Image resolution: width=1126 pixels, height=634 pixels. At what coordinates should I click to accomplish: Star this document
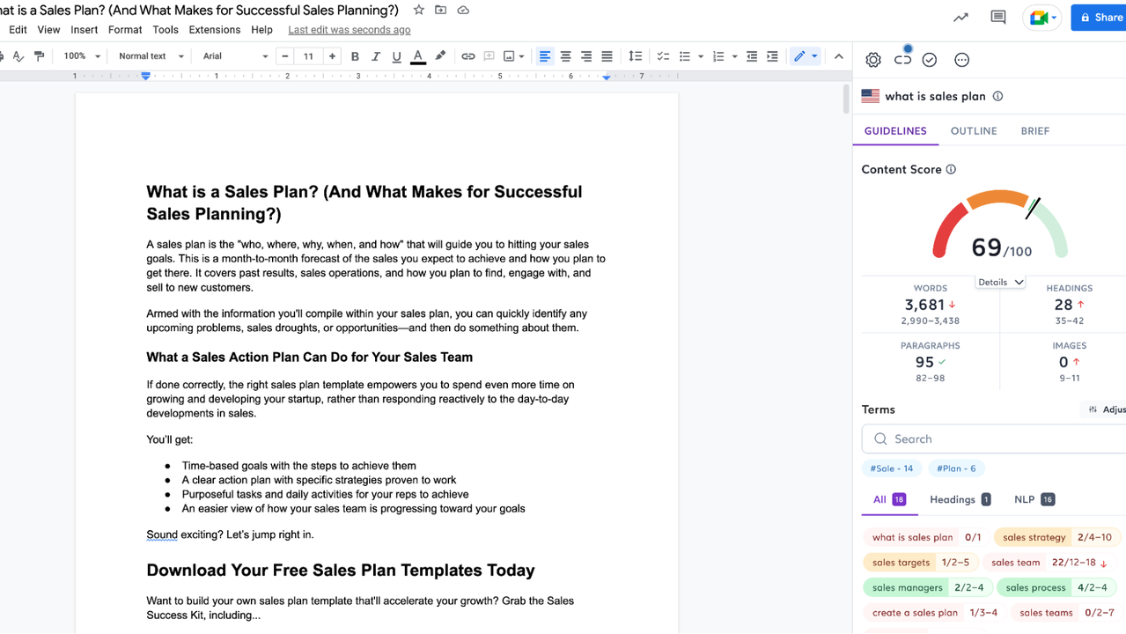(x=419, y=11)
